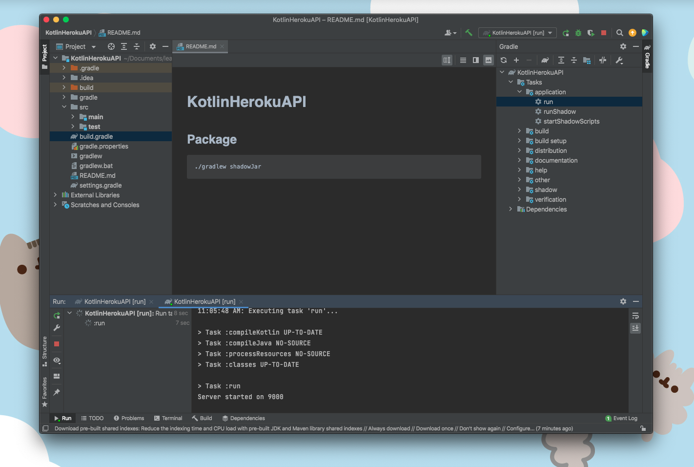
Task: Click the Debug bug icon in top toolbar
Action: point(578,33)
